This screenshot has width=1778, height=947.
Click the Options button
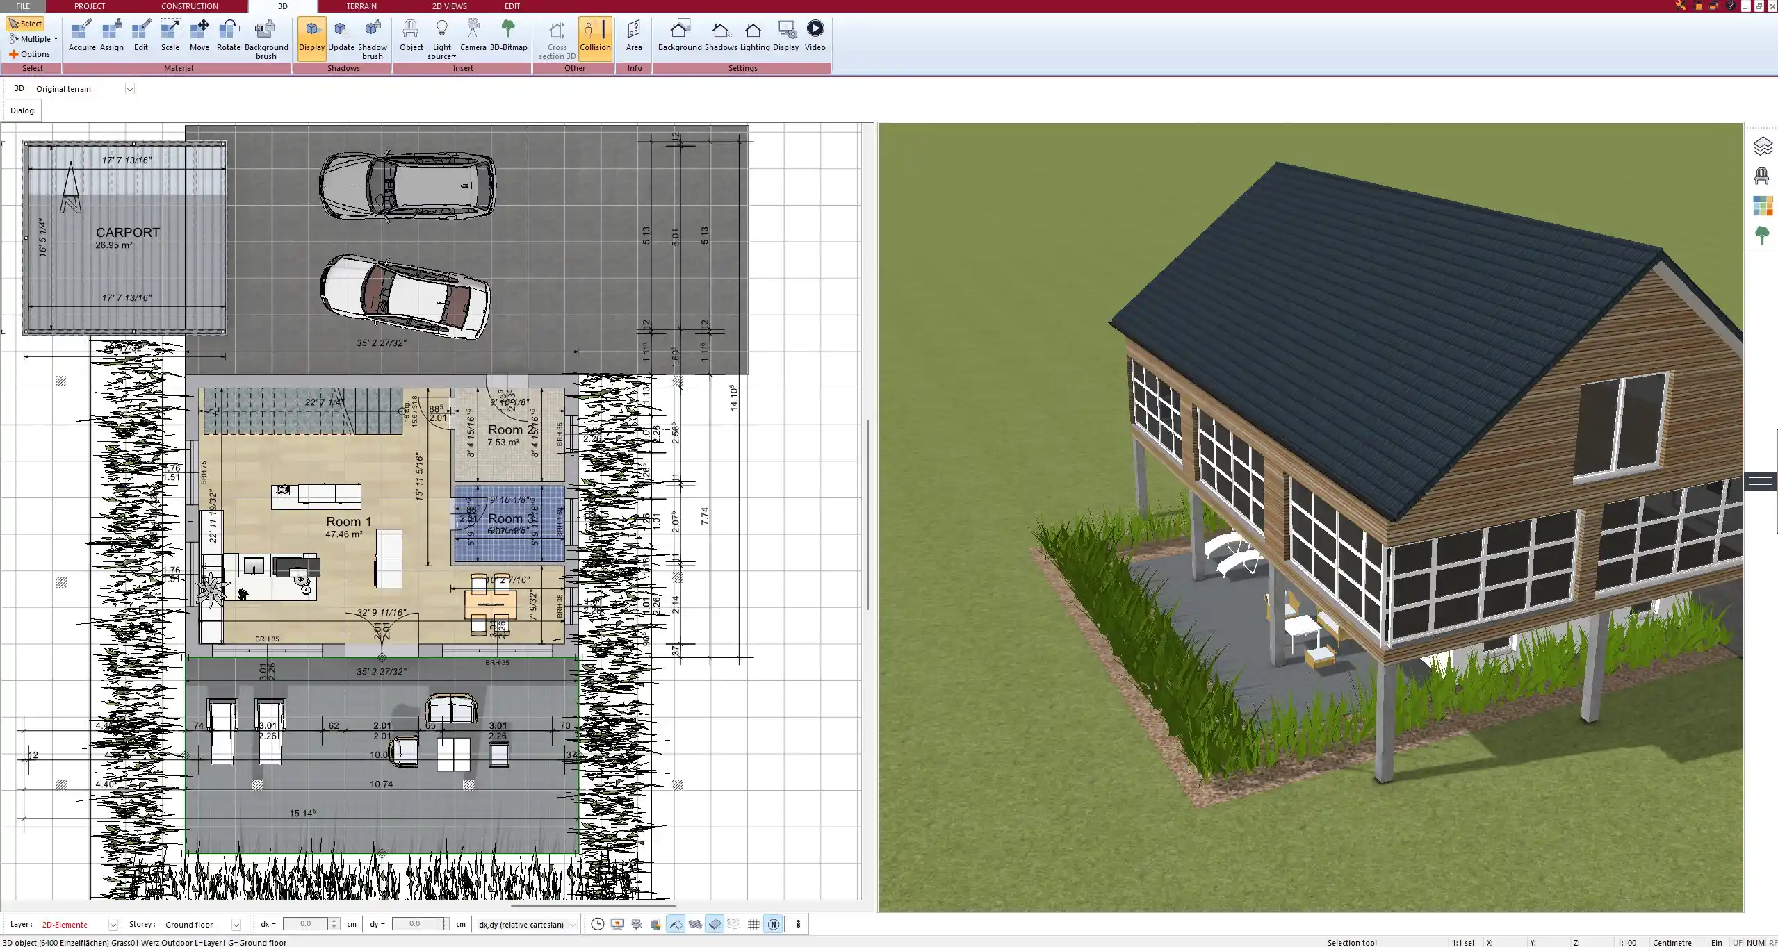click(29, 54)
